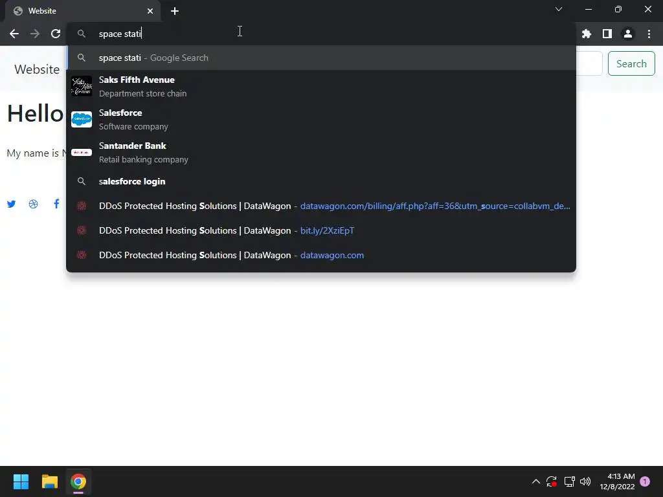Select the Salesforce suggestion
Screen dimensions: 663x497
click(x=321, y=119)
